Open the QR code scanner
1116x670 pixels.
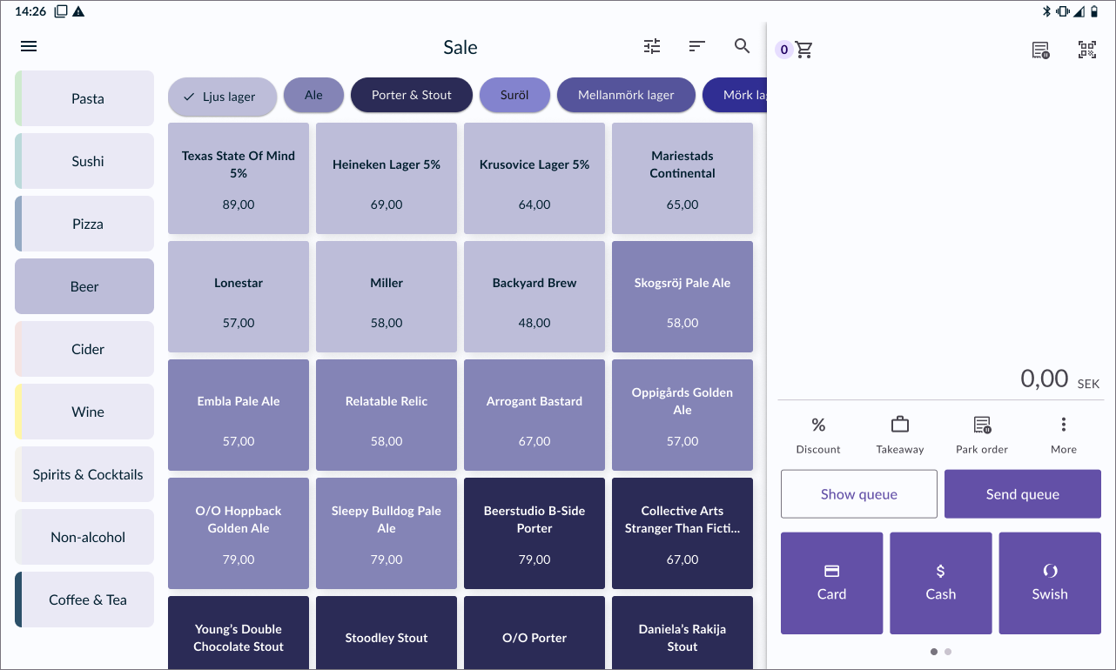click(1087, 50)
